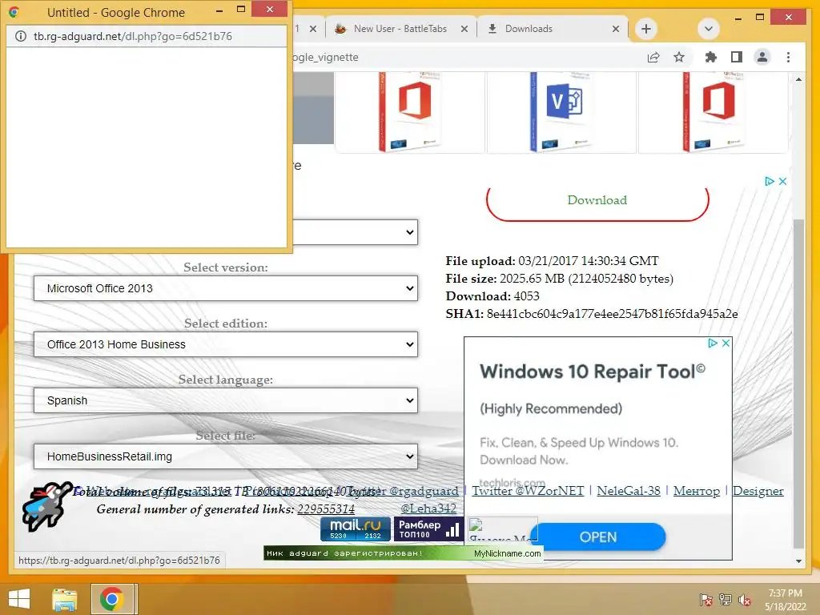Share this page icon in address bar
Viewport: 820px width, 615px height.
(x=653, y=57)
